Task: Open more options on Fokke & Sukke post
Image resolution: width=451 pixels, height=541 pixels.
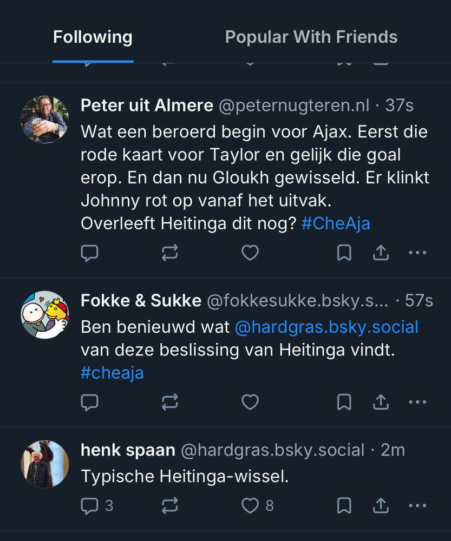Action: coord(417,402)
